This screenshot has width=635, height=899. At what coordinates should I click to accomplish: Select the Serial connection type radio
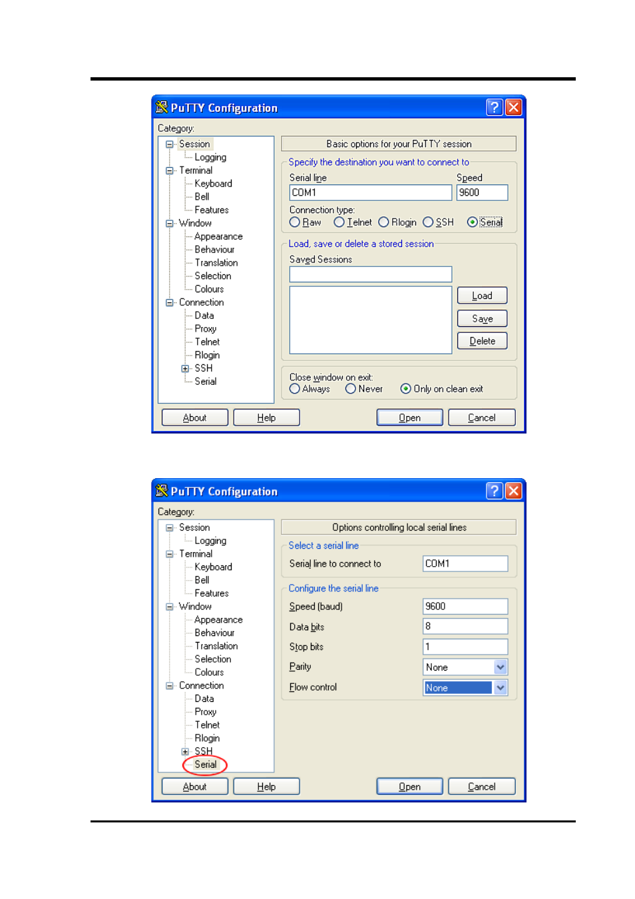click(472, 222)
